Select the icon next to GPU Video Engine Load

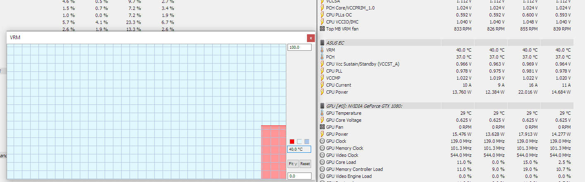tap(322, 176)
